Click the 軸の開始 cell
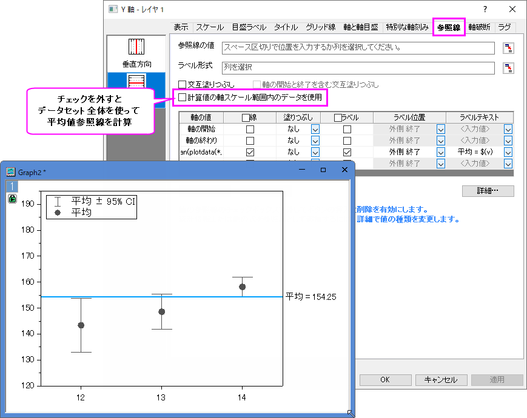This screenshot has height=418, width=527. [201, 129]
